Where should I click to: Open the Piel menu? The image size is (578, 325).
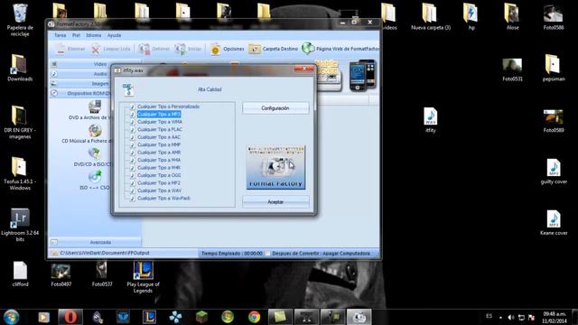(76, 35)
